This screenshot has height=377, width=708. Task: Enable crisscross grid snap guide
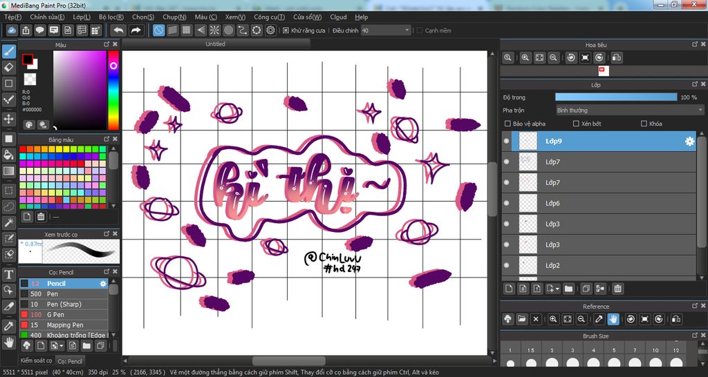187,30
